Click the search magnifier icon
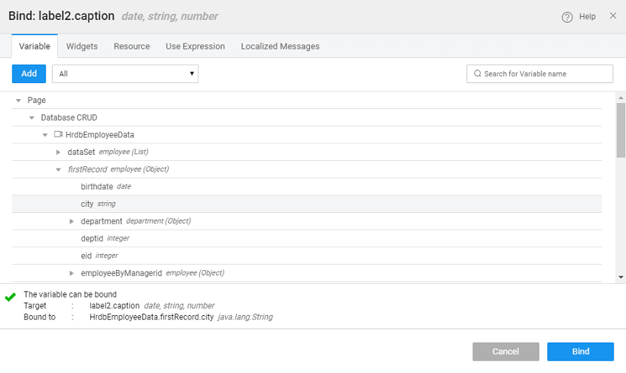This screenshot has height=373, width=626. pos(477,74)
